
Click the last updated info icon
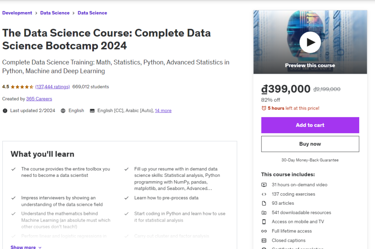pyautogui.click(x=3, y=110)
